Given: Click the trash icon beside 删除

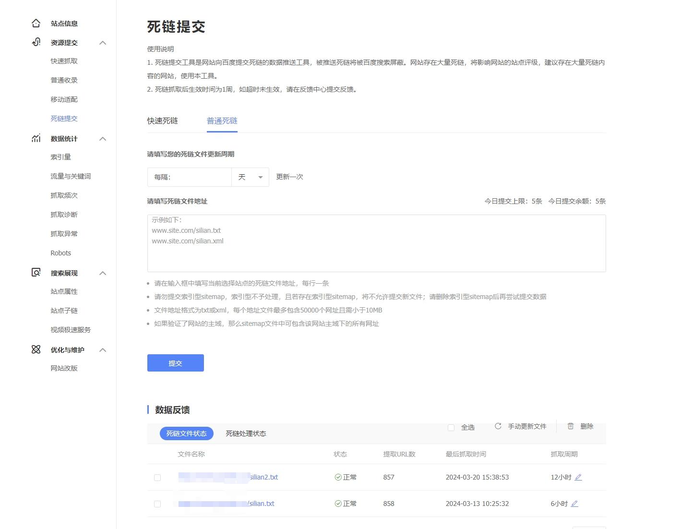Looking at the screenshot, I should coord(571,426).
